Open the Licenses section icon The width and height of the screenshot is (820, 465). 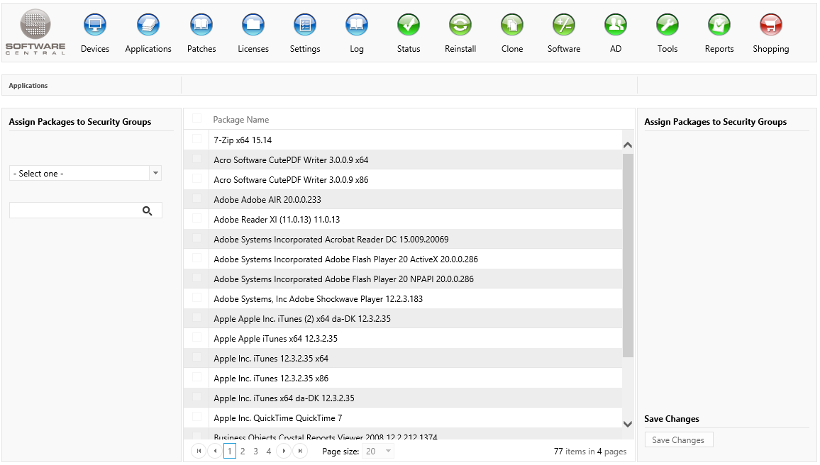(253, 26)
